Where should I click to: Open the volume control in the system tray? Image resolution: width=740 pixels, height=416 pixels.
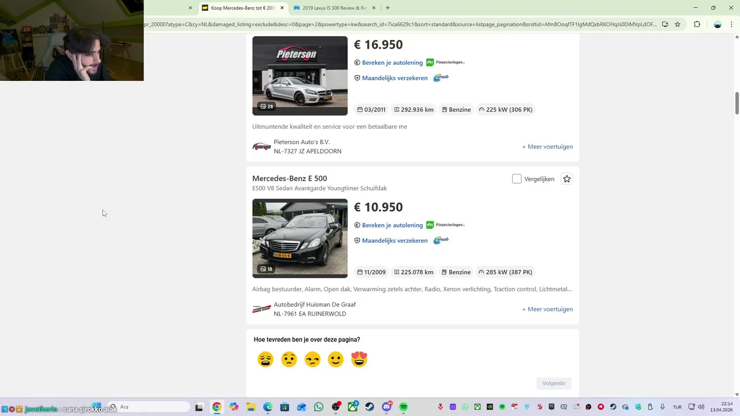pyautogui.click(x=701, y=407)
